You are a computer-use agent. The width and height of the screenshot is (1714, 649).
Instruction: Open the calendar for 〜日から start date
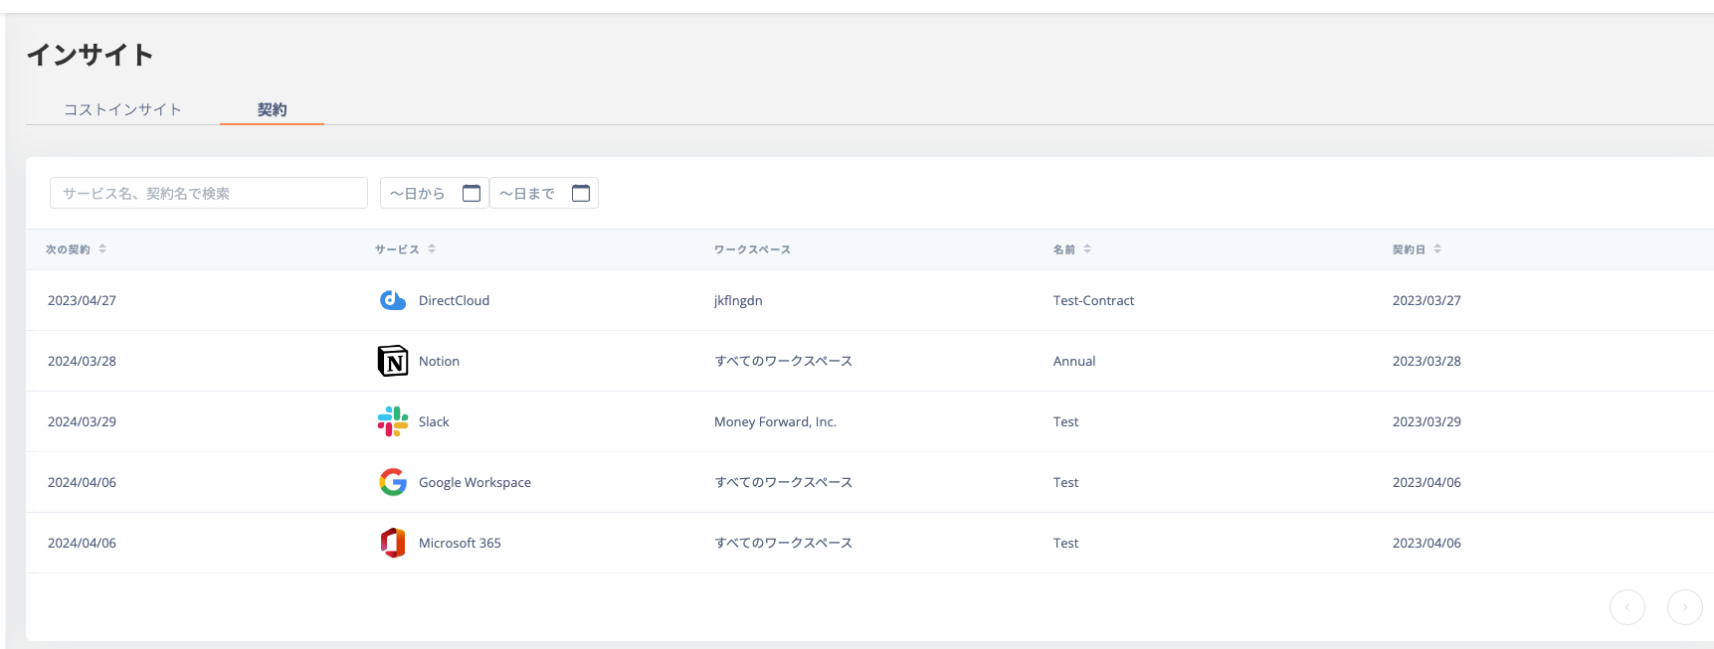[472, 193]
